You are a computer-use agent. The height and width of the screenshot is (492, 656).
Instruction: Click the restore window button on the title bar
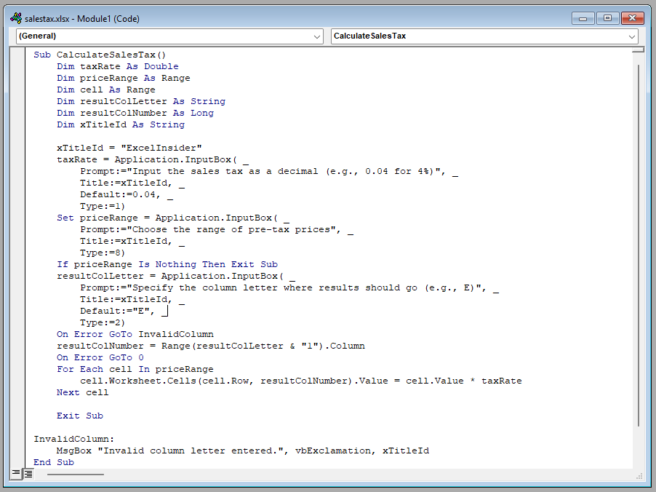608,17
